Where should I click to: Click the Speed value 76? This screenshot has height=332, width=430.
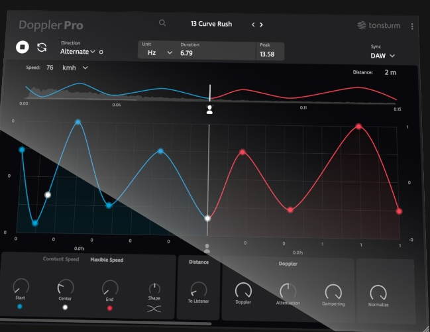point(50,67)
